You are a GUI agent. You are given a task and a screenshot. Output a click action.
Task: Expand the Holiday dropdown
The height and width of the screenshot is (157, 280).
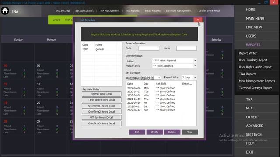click(195, 61)
